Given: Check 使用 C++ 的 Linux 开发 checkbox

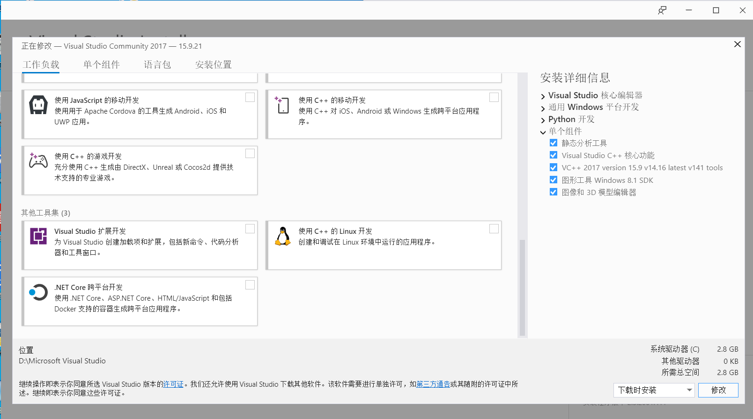Looking at the screenshot, I should click(494, 229).
